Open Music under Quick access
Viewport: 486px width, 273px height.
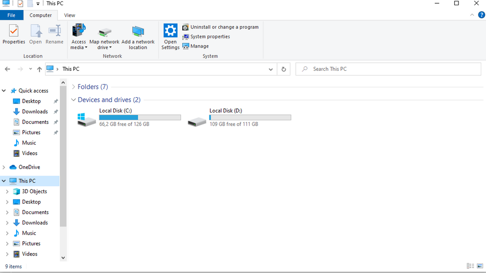(x=29, y=143)
